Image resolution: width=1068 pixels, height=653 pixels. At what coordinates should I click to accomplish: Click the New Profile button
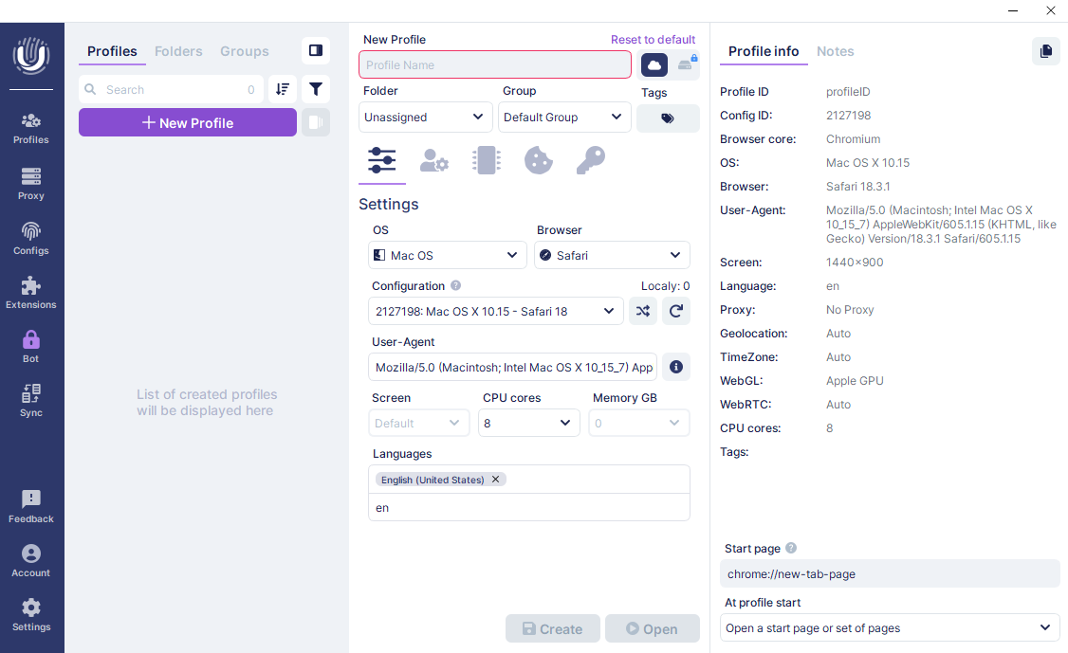188,122
